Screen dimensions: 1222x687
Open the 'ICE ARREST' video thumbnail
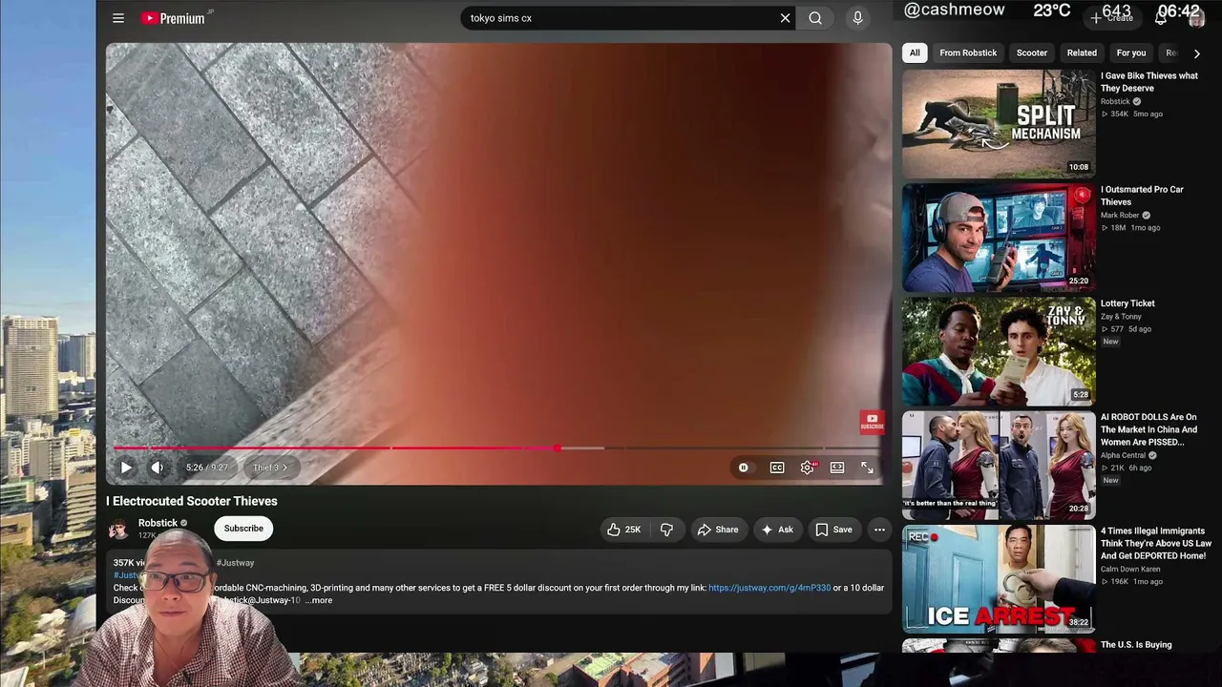point(999,579)
